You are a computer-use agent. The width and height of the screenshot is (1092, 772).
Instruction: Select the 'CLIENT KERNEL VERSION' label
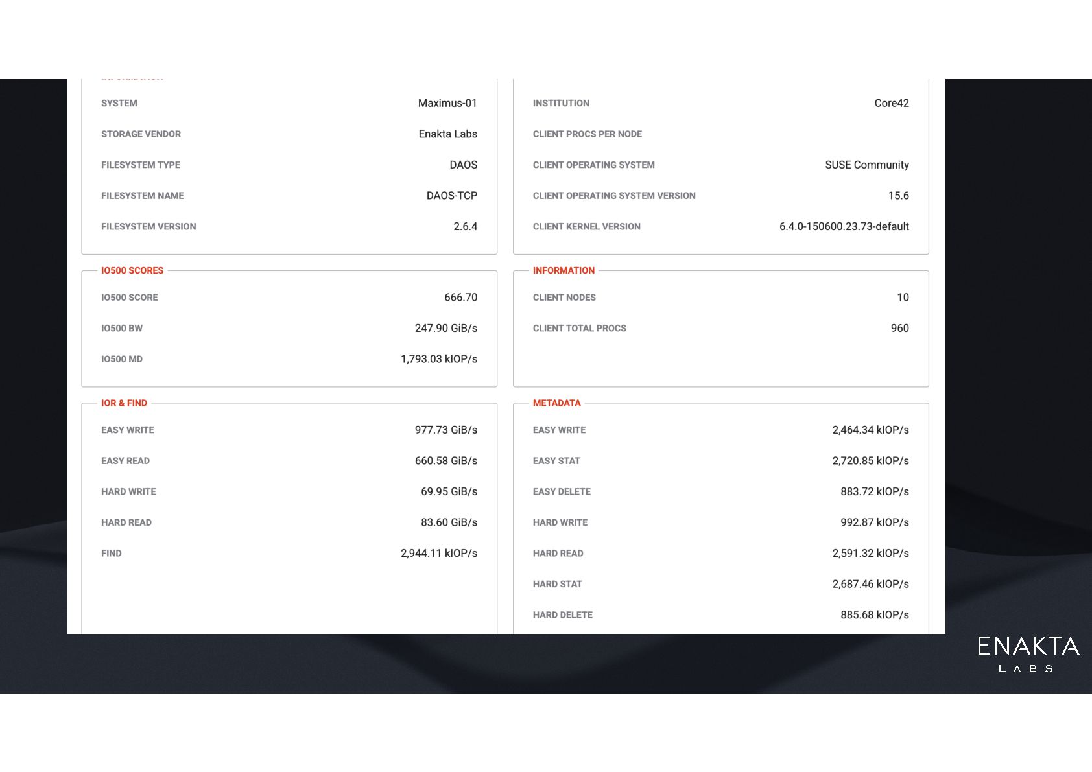[587, 226]
